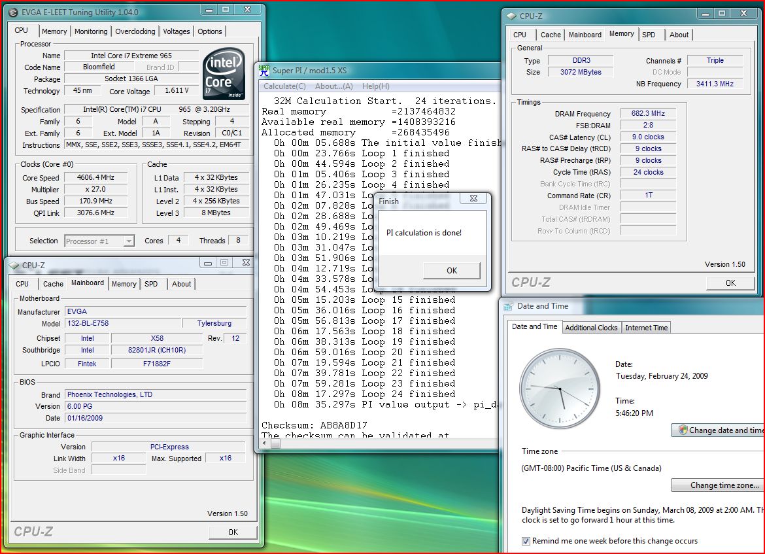Open E-LEET Overclocking tab
The height and width of the screenshot is (554, 765).
135,31
